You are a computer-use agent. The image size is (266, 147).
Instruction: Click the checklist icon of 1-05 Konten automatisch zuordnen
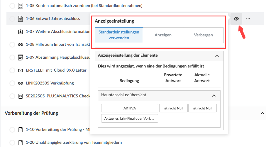[x=21, y=6]
